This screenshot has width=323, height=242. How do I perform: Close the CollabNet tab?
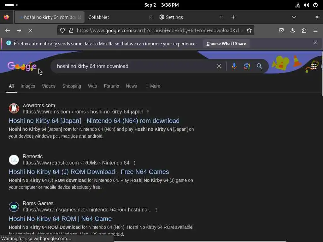pyautogui.click(x=150, y=17)
